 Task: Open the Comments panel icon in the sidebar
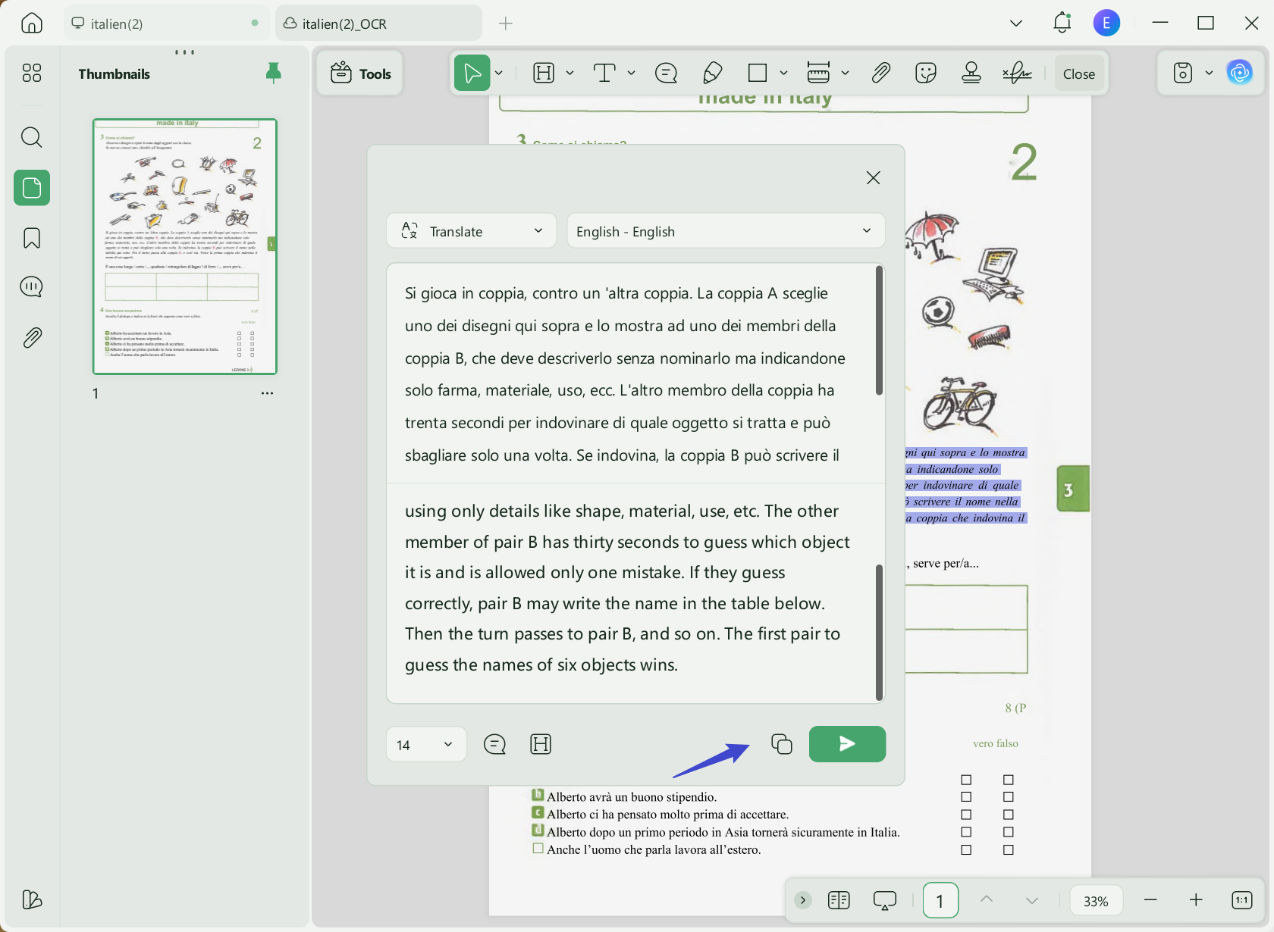[x=32, y=287]
